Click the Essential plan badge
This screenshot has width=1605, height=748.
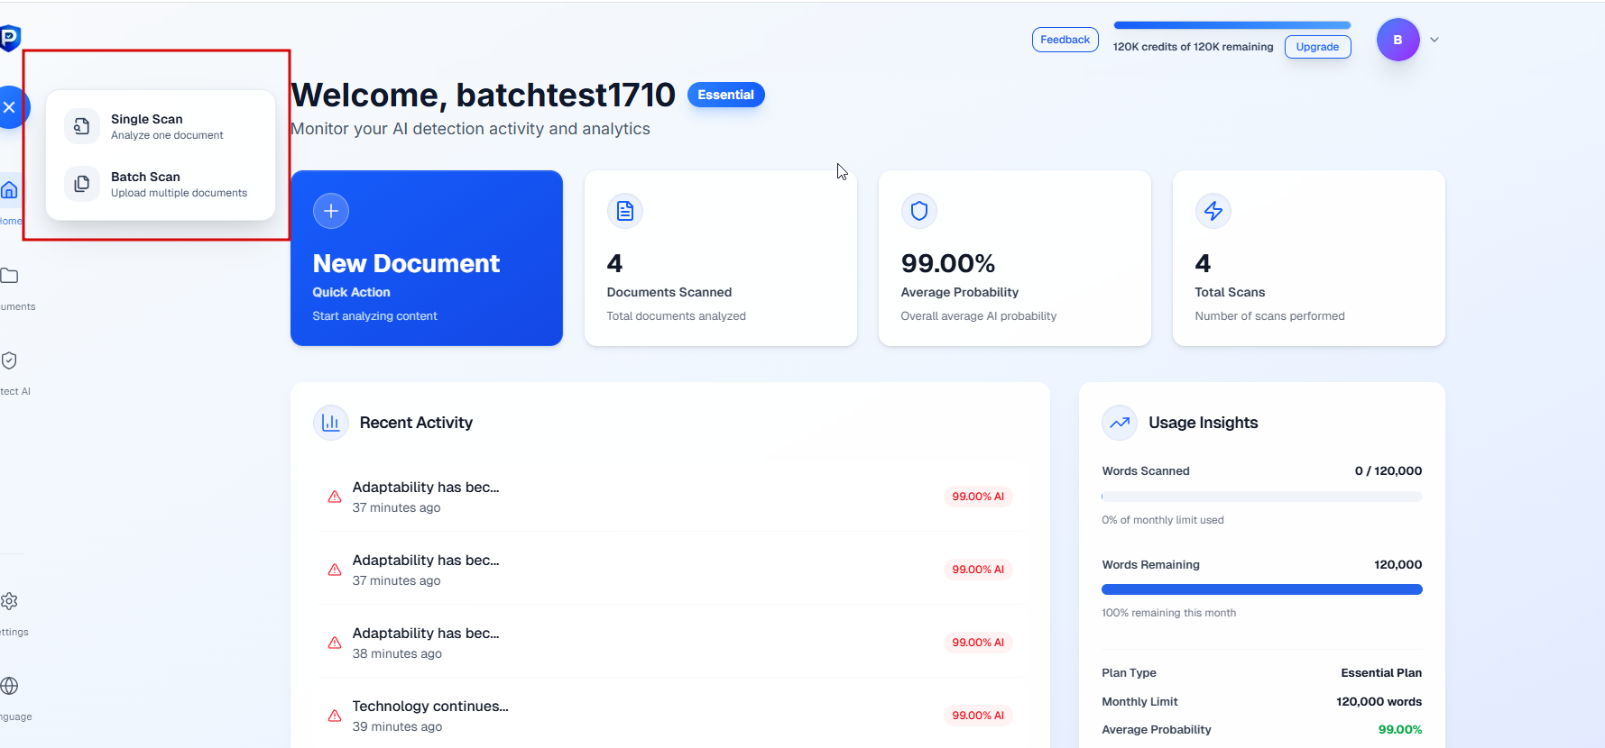[x=725, y=95]
